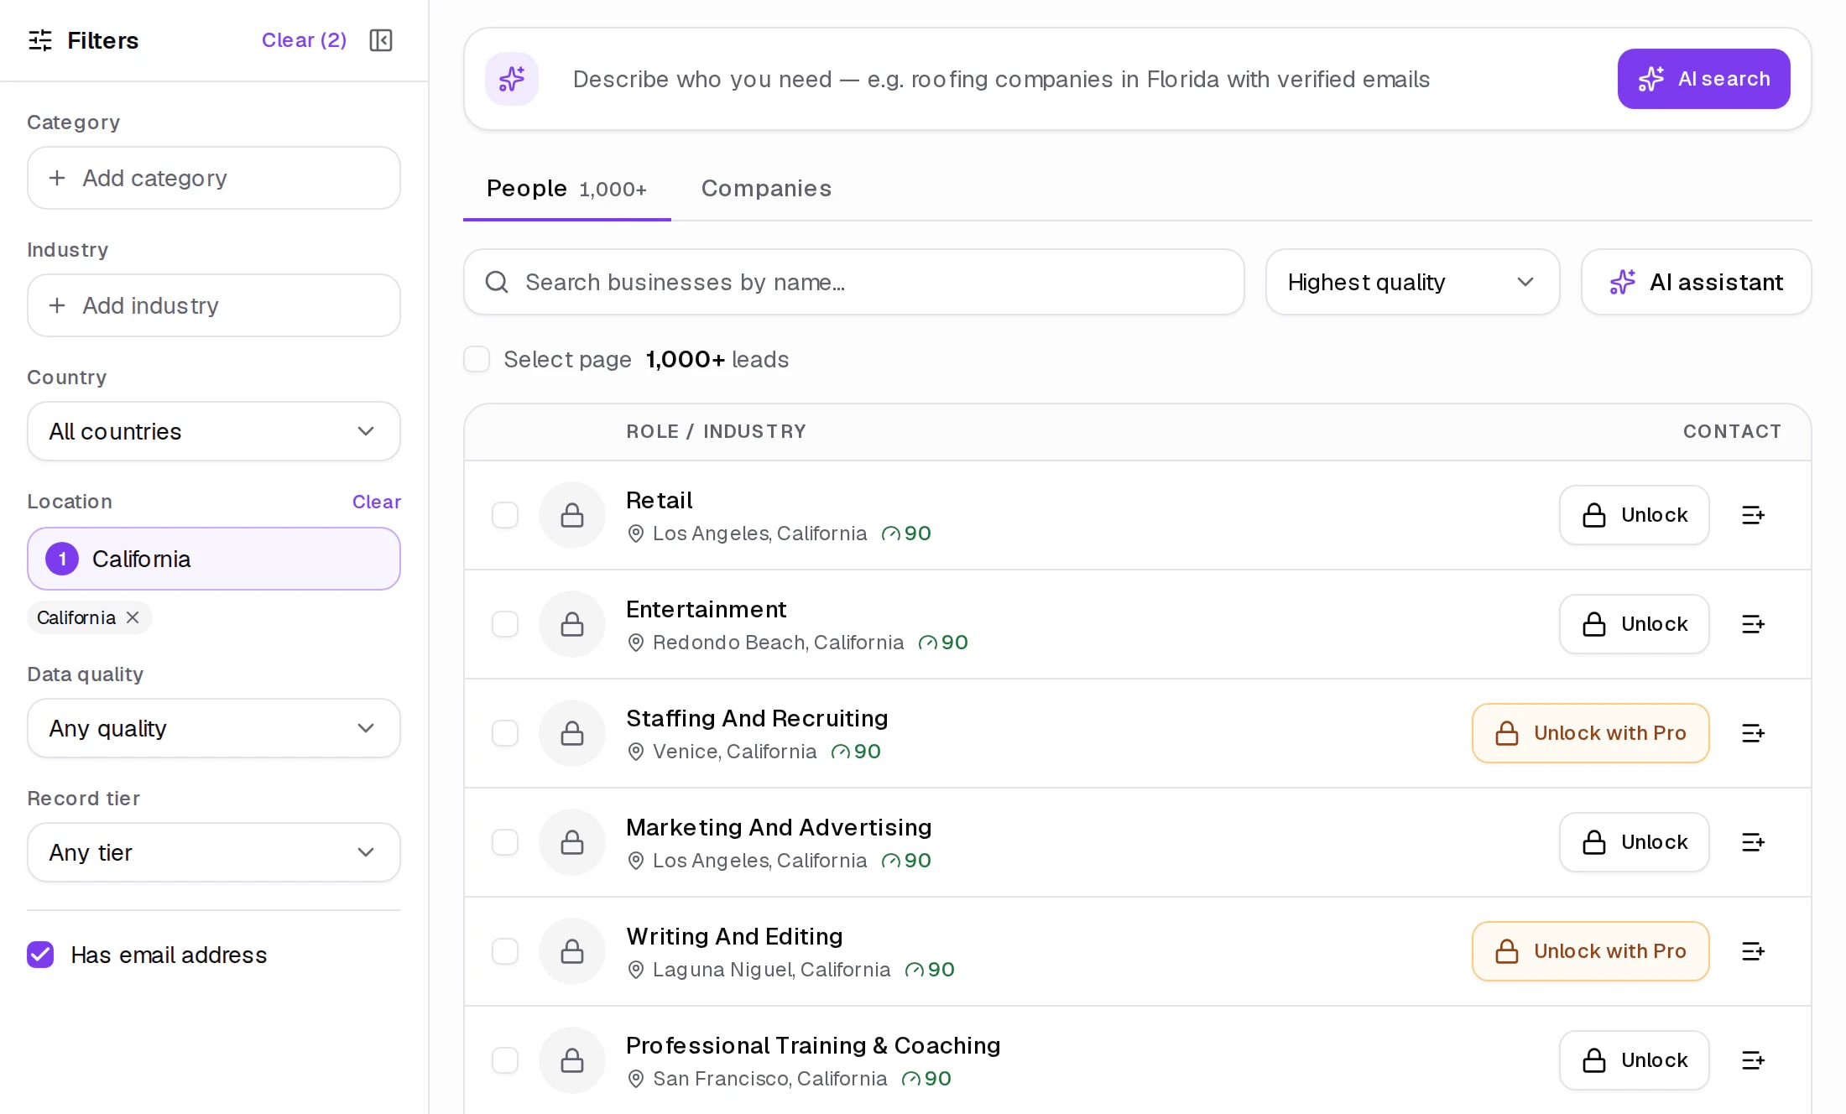Open the Any quality dropdown

point(214,728)
